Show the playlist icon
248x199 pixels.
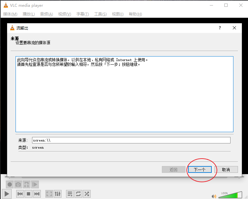pos(70,194)
